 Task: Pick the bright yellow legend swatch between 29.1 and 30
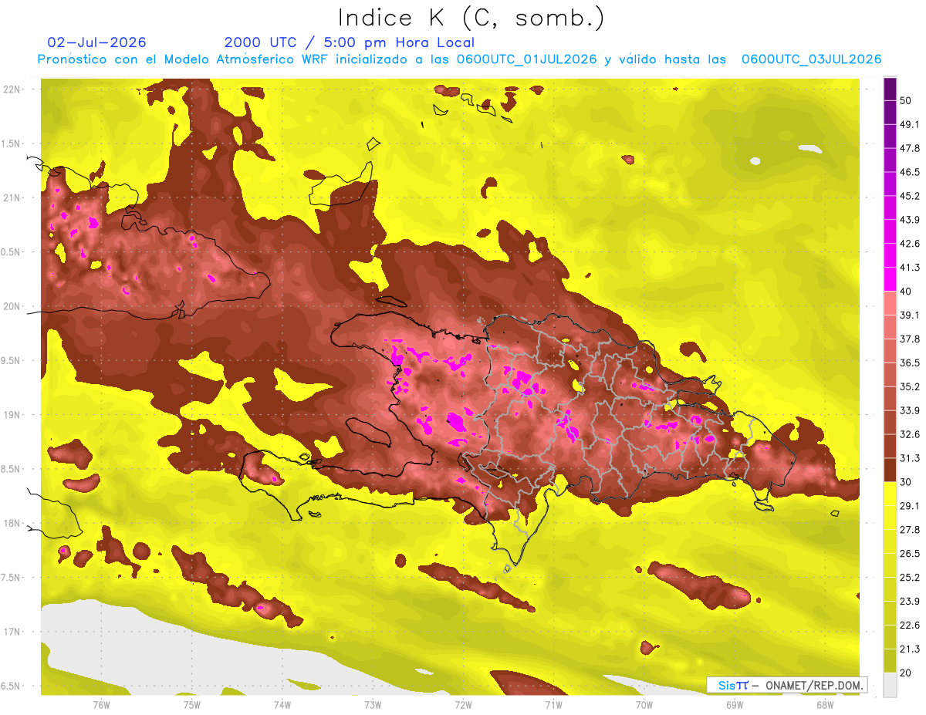click(x=890, y=494)
